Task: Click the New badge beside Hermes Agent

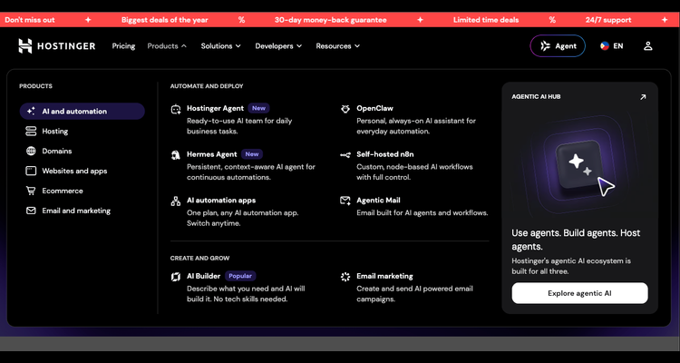Action: pyautogui.click(x=252, y=154)
